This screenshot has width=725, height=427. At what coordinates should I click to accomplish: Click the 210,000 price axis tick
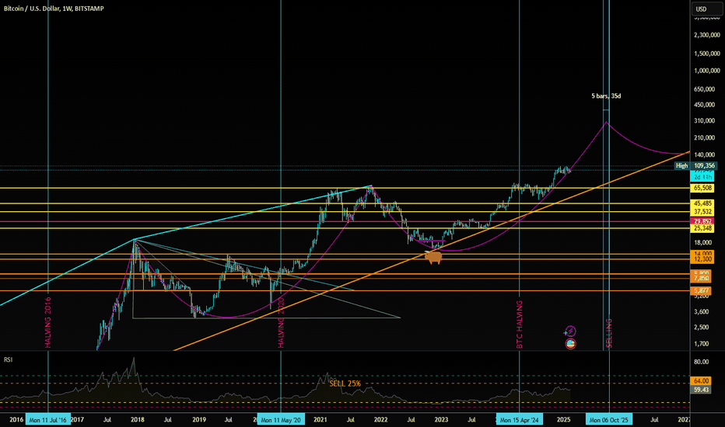click(704, 137)
